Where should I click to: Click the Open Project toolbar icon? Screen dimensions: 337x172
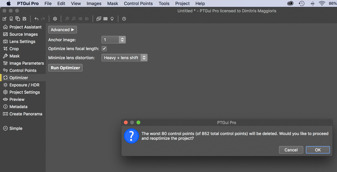tap(11, 19)
